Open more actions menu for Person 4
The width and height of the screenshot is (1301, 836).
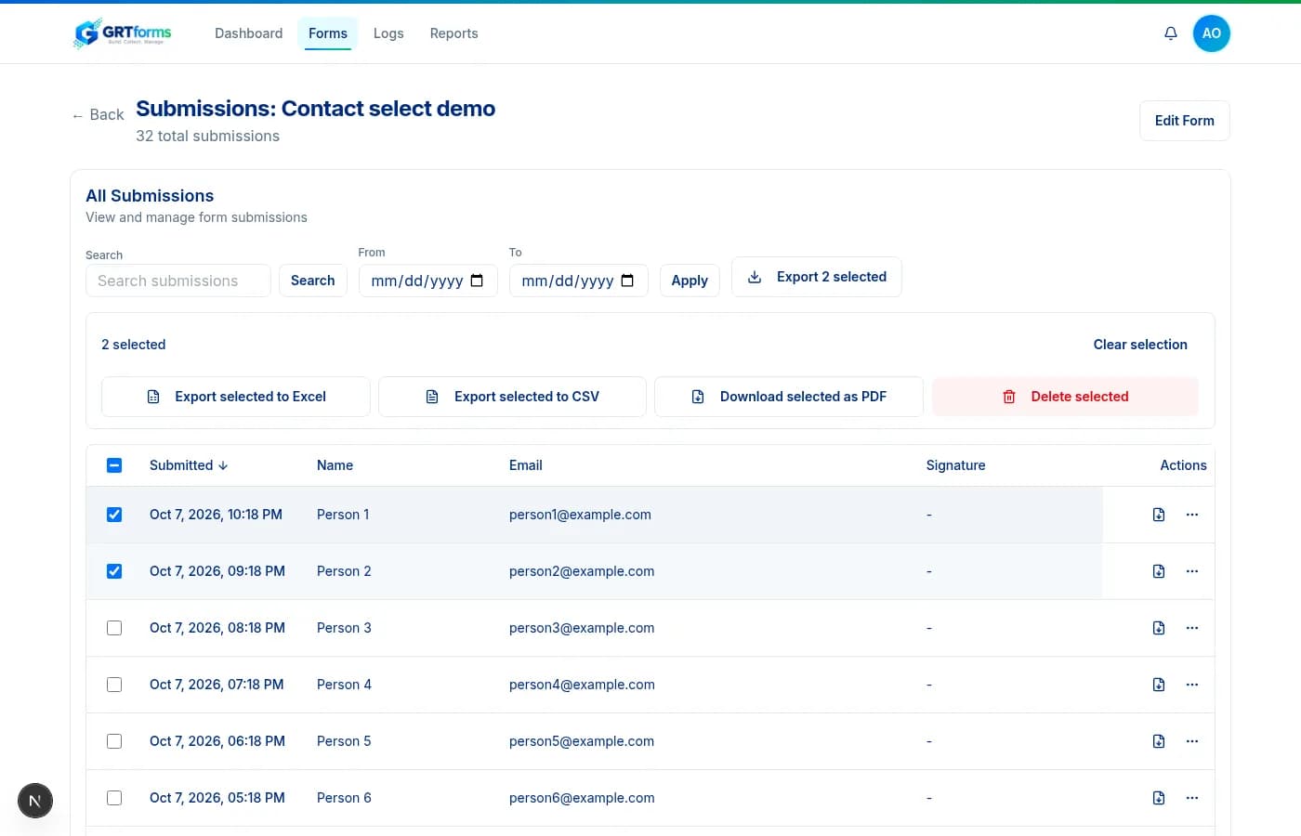pyautogui.click(x=1192, y=685)
